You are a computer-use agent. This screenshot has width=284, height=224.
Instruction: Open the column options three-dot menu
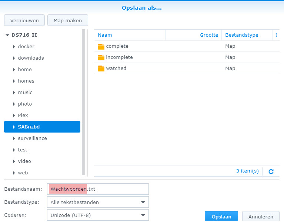click(276, 35)
